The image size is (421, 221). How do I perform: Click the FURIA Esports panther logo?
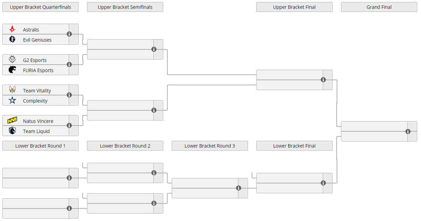tap(13, 70)
